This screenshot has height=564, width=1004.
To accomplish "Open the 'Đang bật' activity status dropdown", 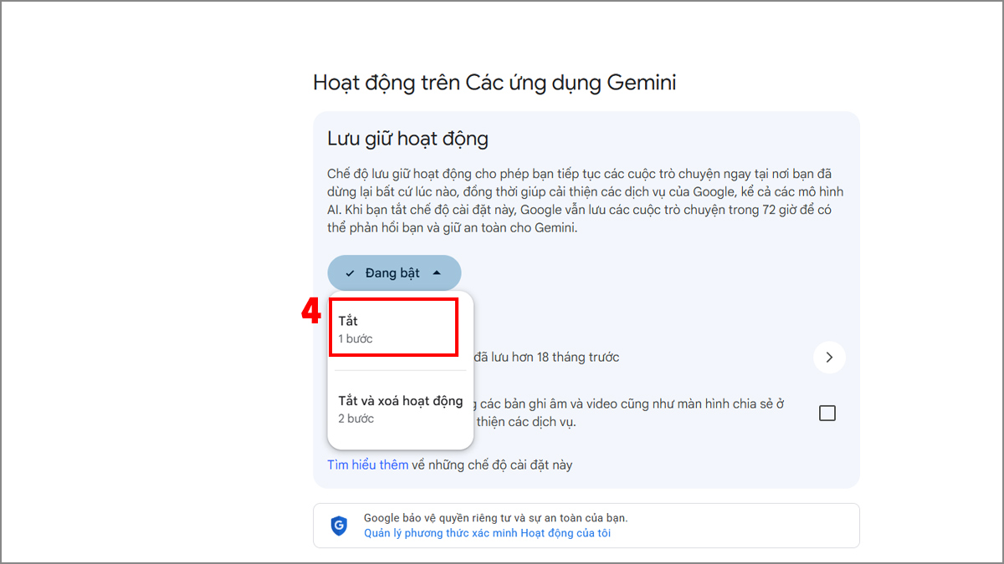I will (394, 273).
